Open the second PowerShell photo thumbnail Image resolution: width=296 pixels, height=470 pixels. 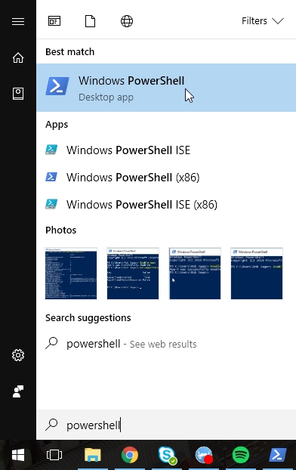coord(133,274)
